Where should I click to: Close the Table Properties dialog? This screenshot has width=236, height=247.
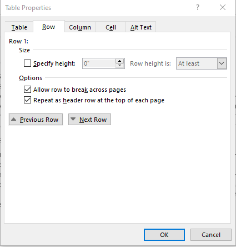(x=223, y=7)
